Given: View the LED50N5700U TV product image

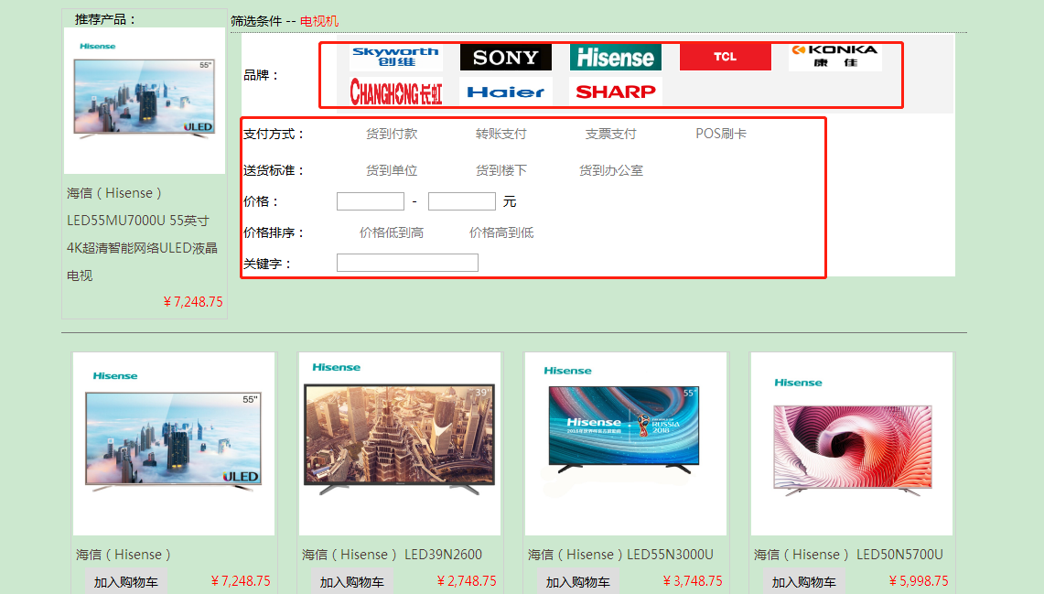Looking at the screenshot, I should coord(852,444).
